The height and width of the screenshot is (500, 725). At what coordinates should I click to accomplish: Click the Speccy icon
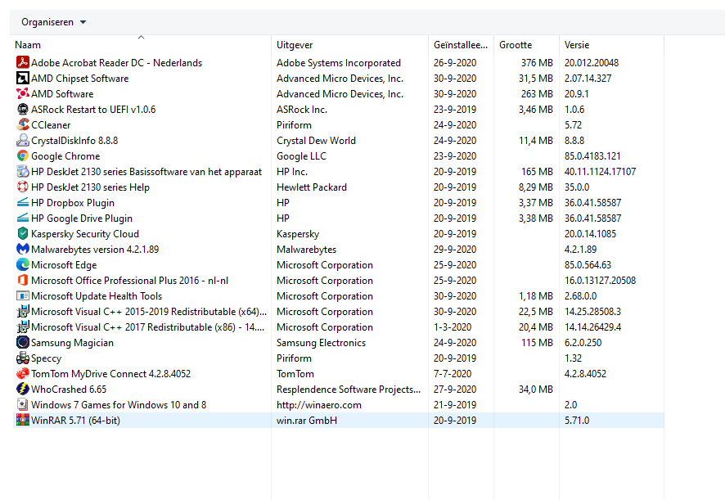23,358
